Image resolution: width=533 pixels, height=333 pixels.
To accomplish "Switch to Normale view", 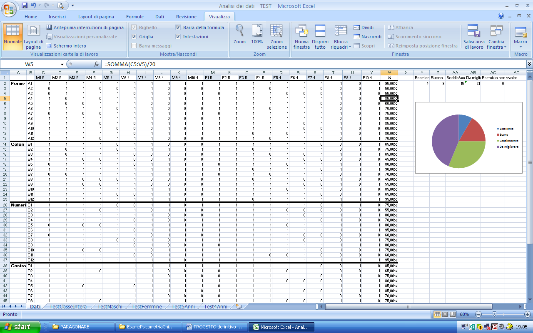I will coord(12,37).
